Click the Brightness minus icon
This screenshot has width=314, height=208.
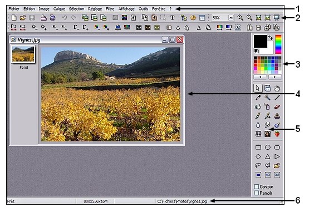tap(35, 27)
